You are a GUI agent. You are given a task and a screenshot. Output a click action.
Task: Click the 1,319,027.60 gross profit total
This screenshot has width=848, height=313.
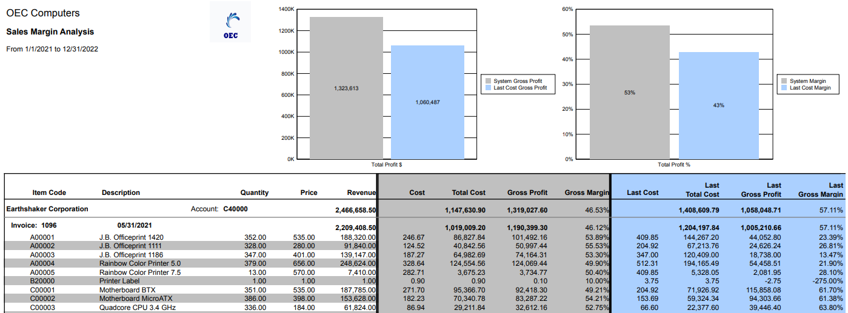527,211
